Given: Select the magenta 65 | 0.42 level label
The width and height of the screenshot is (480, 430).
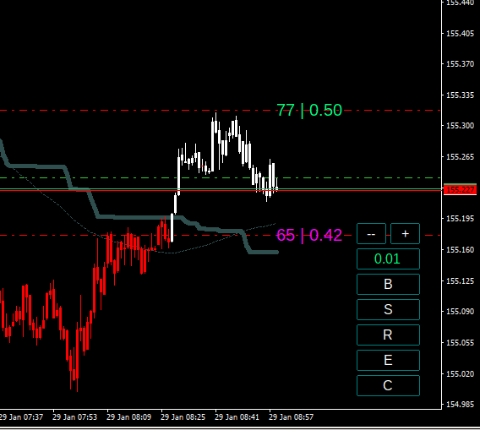Looking at the screenshot, I should pos(309,236).
